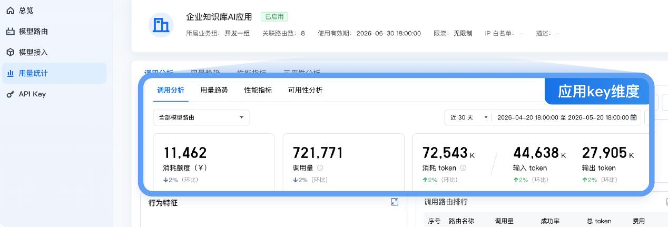Viewport: 668px width, 227px height.
Task: Click the key icon beside API Key
Action: pyautogui.click(x=11, y=94)
